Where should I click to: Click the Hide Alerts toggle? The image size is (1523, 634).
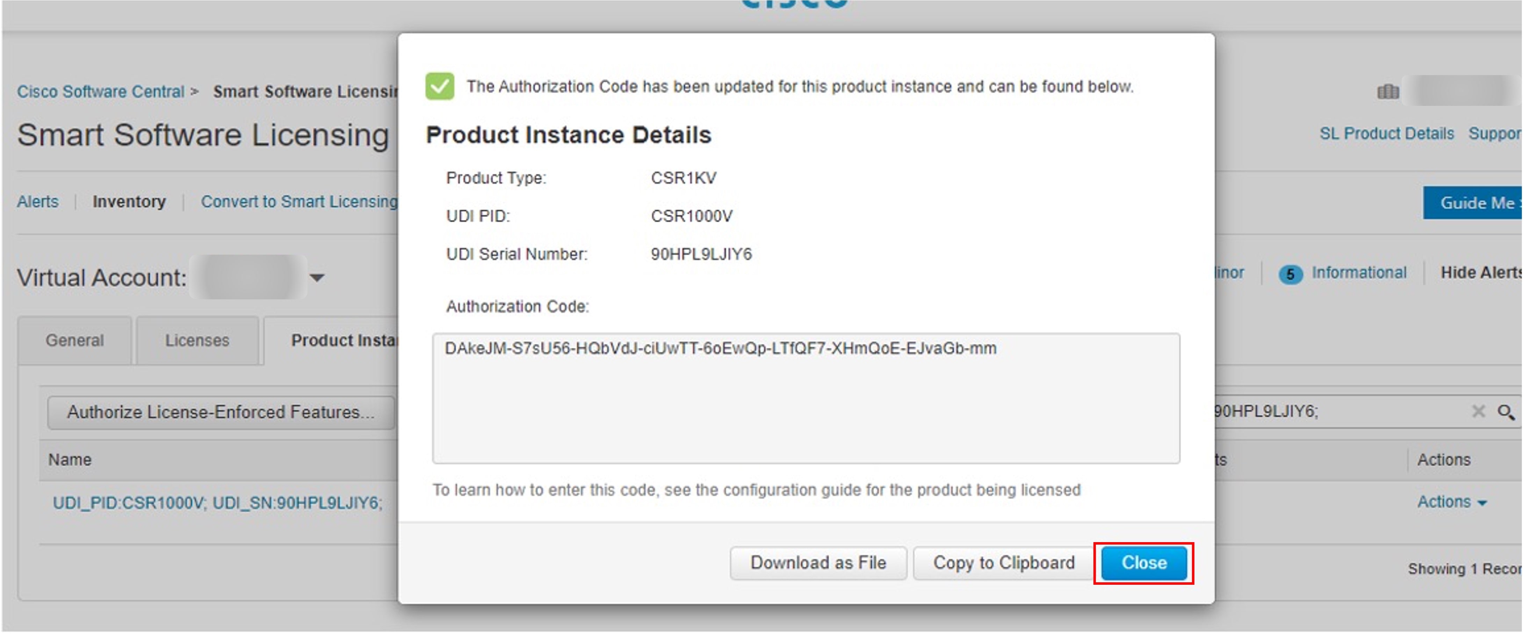click(x=1480, y=272)
